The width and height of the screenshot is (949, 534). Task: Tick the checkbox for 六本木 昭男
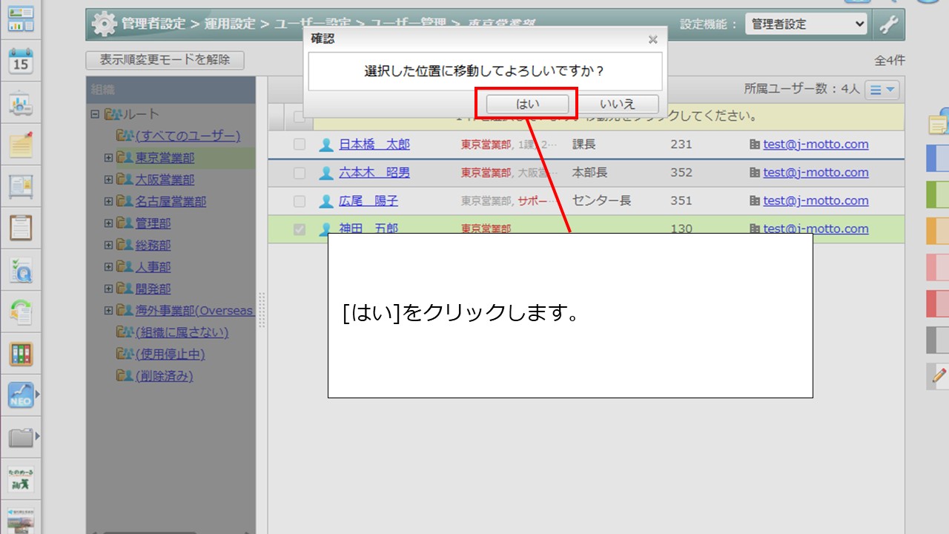(x=300, y=173)
